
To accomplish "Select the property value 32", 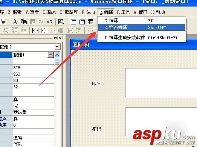I will (33, 87).
